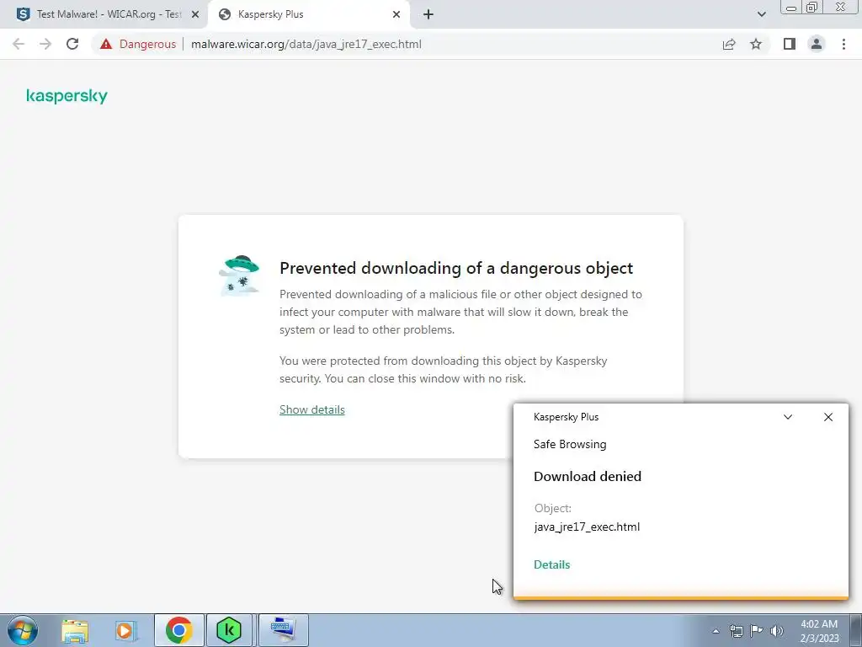The width and height of the screenshot is (862, 647).
Task: Minimize the browser window
Action: [791, 7]
